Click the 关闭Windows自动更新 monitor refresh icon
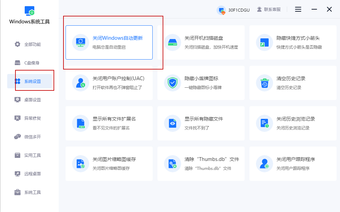 tap(80, 42)
